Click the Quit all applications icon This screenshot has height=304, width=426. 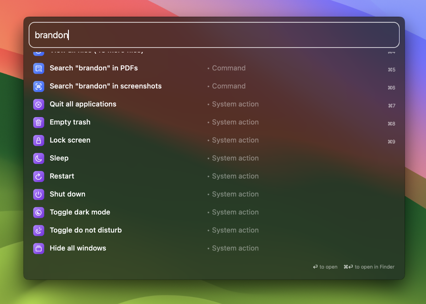coord(39,104)
